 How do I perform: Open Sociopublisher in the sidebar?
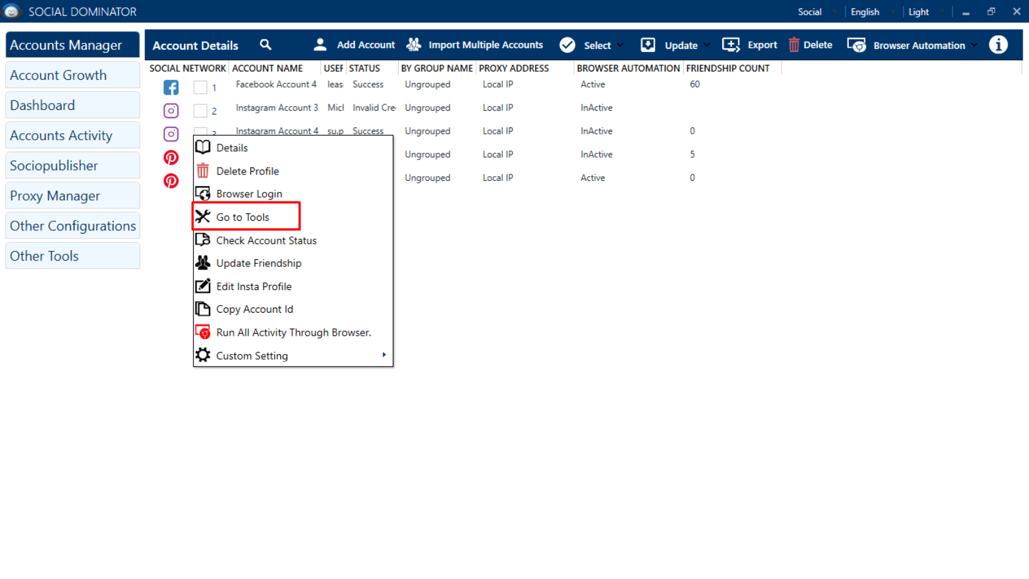tap(73, 165)
